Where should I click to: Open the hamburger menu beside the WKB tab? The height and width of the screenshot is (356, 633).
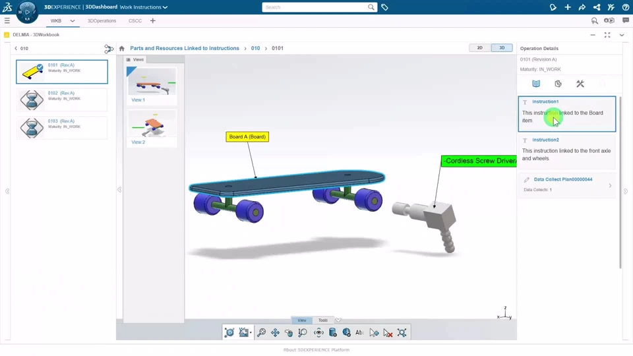click(x=7, y=20)
